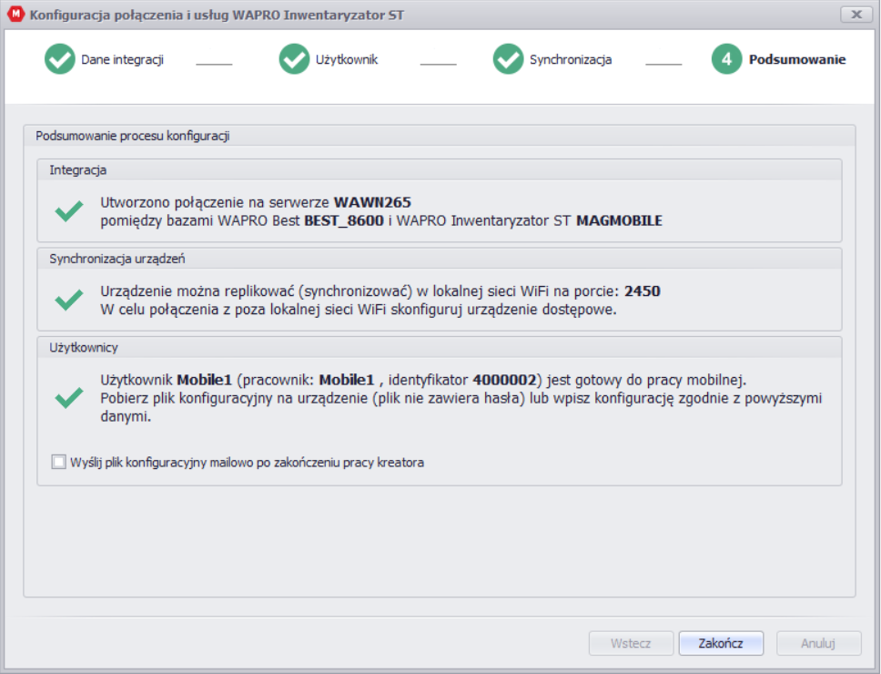The height and width of the screenshot is (674, 881).
Task: Click the Anuluj button
Action: 818,643
